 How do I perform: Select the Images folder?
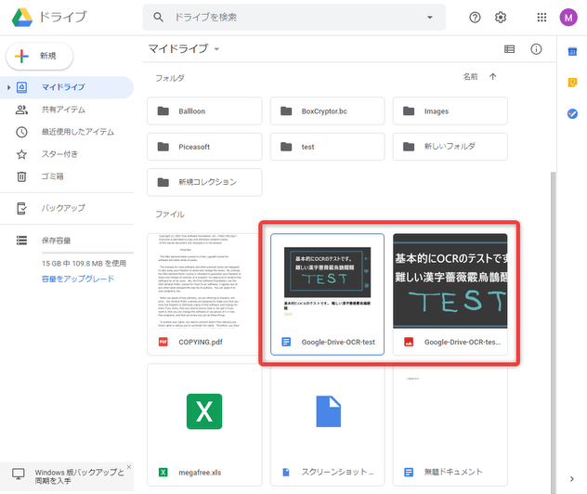(450, 111)
